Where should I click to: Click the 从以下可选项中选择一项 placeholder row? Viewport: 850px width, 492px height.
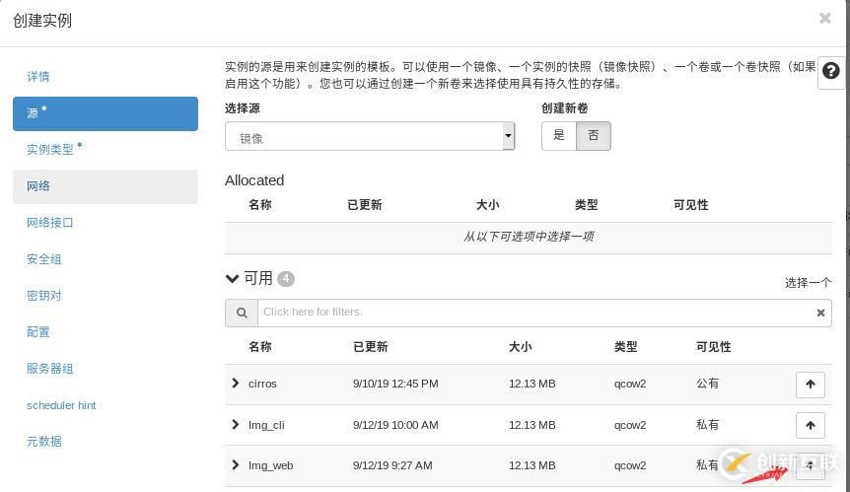pos(529,237)
